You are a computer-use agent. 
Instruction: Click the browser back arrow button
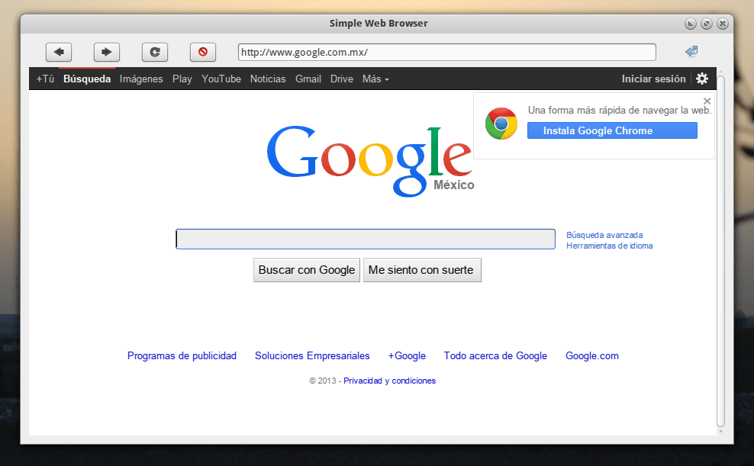coord(59,52)
